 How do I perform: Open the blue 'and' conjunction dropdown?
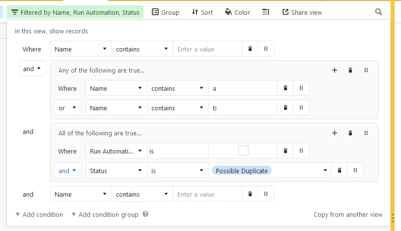click(x=68, y=171)
